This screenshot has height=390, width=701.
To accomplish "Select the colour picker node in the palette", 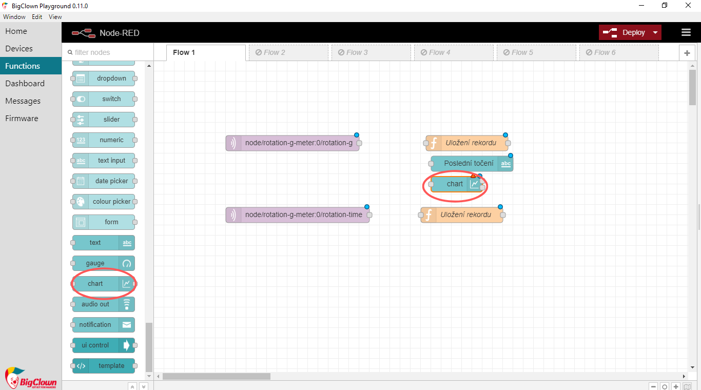I will [104, 202].
